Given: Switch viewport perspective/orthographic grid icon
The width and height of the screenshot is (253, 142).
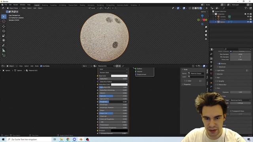Looking at the screenshot, I should (x=206, y=39).
